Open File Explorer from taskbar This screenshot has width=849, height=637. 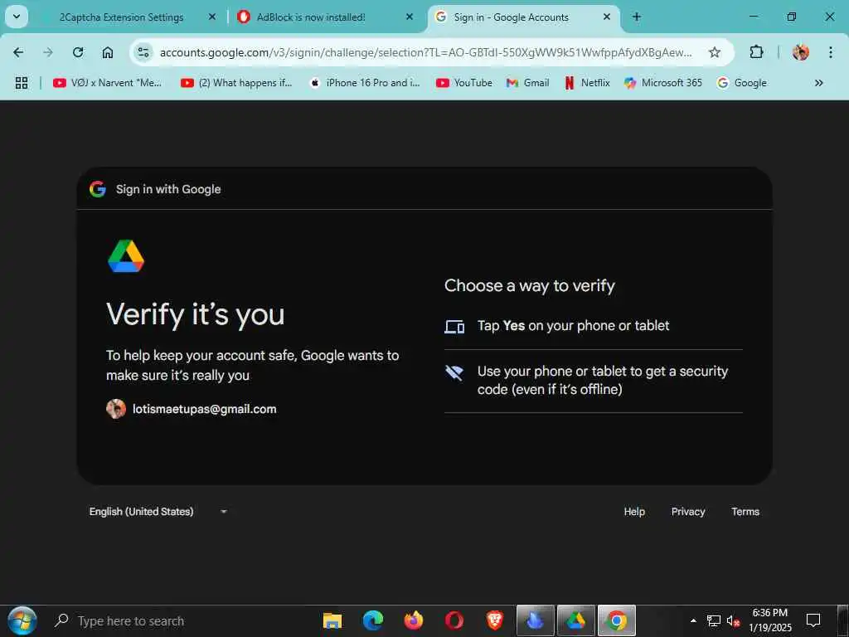click(x=332, y=620)
